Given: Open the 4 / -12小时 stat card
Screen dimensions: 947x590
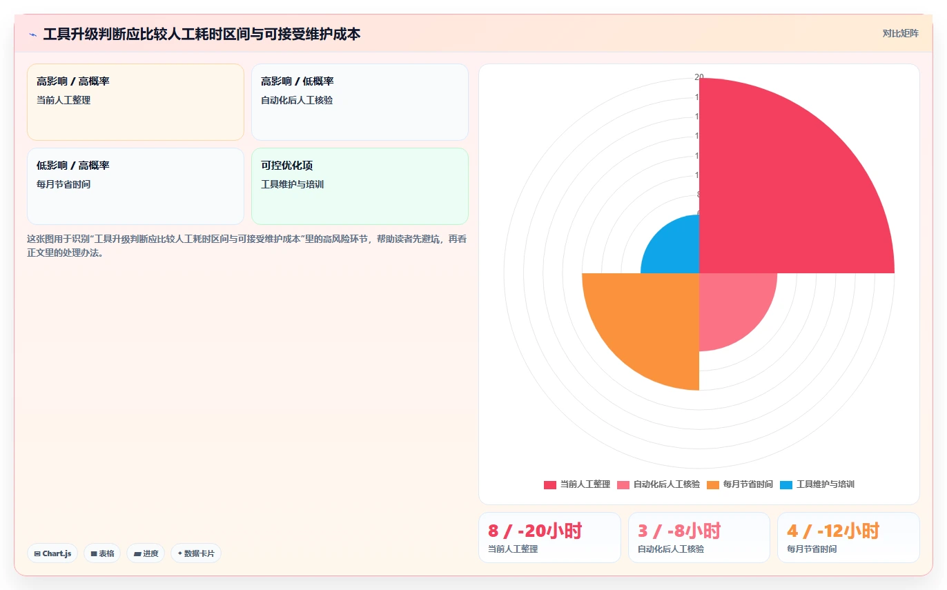Looking at the screenshot, I should point(848,538).
